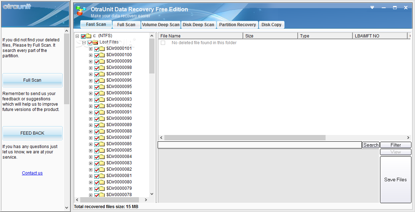Click folder icon of $Dir0000083
This screenshot has height=212, width=415.
[102, 163]
